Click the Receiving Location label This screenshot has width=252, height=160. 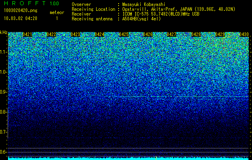[x=93, y=9]
